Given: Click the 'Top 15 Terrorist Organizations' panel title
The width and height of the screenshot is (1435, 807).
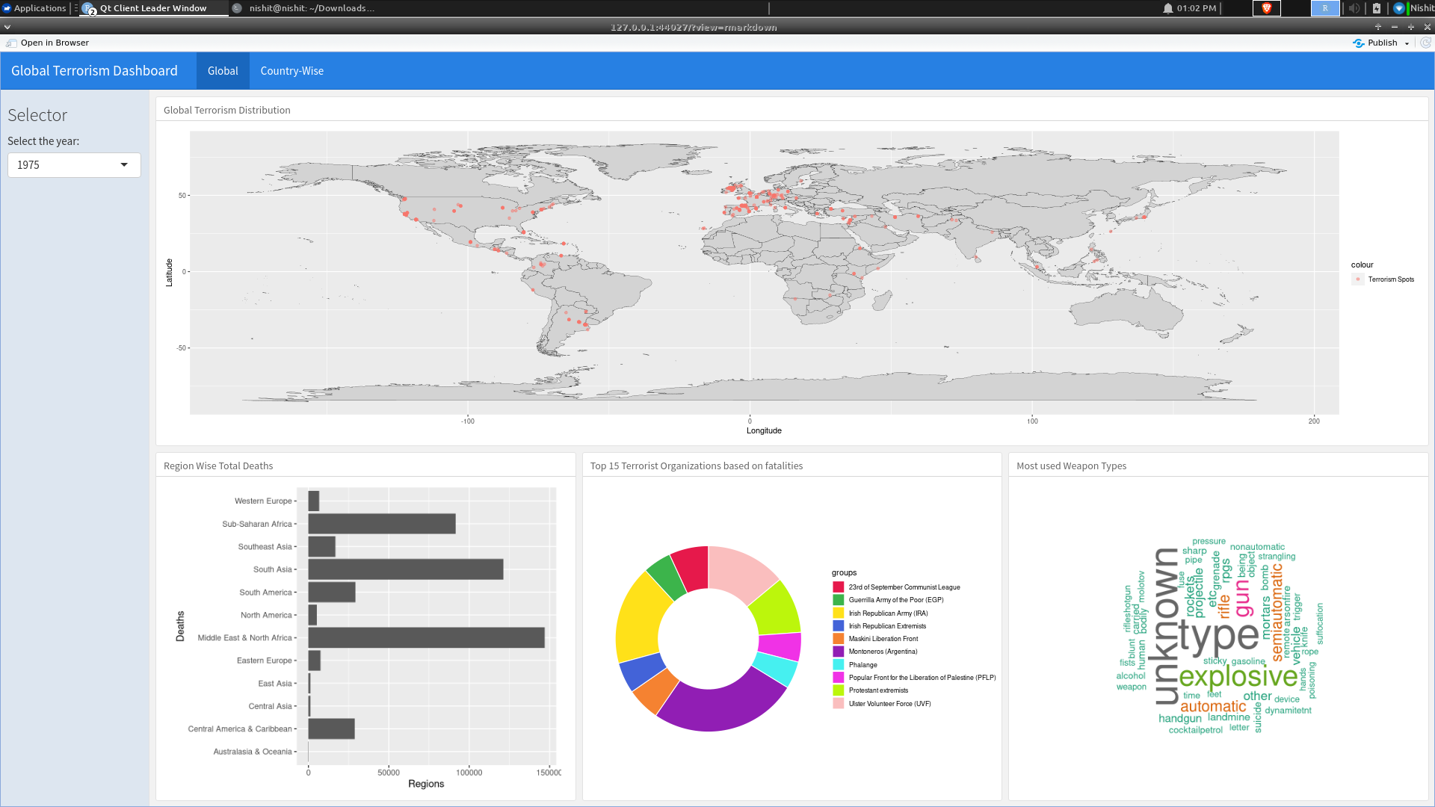Looking at the screenshot, I should 697,466.
